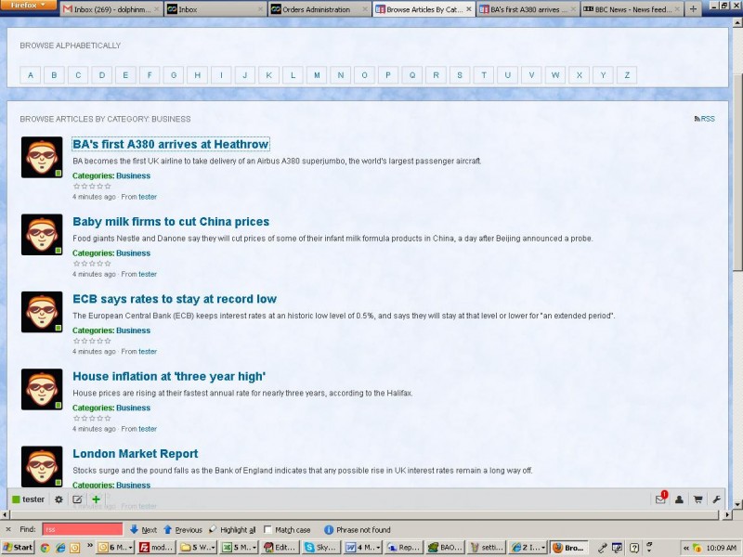The image size is (743, 557).
Task: Open a new browser tab
Action: [693, 9]
